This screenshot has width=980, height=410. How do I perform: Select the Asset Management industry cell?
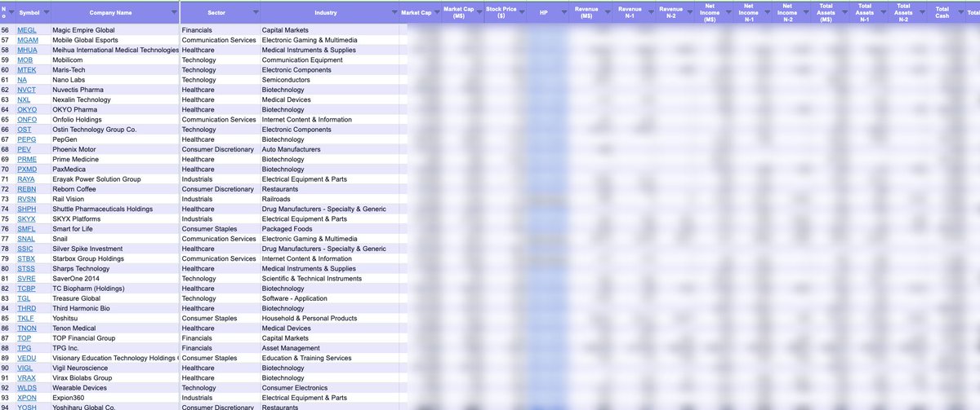(328, 348)
